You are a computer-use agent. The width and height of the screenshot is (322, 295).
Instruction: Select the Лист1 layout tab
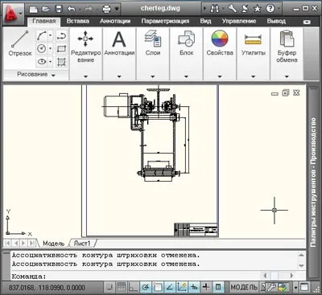pyautogui.click(x=82, y=244)
